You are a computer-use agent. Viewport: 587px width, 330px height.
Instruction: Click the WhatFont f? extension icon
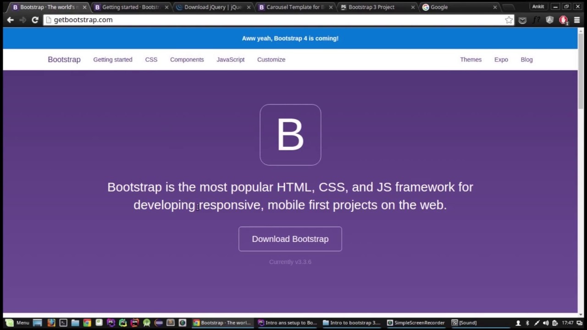click(x=536, y=20)
